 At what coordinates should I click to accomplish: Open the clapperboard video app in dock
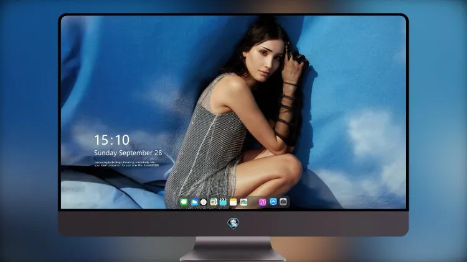(223, 202)
